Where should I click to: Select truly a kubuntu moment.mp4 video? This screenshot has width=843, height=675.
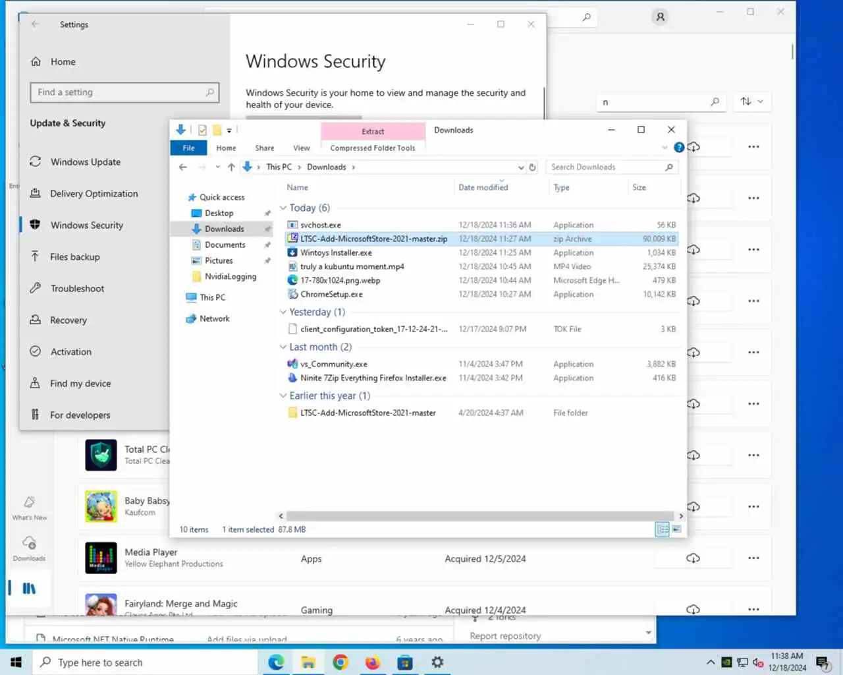pos(352,266)
